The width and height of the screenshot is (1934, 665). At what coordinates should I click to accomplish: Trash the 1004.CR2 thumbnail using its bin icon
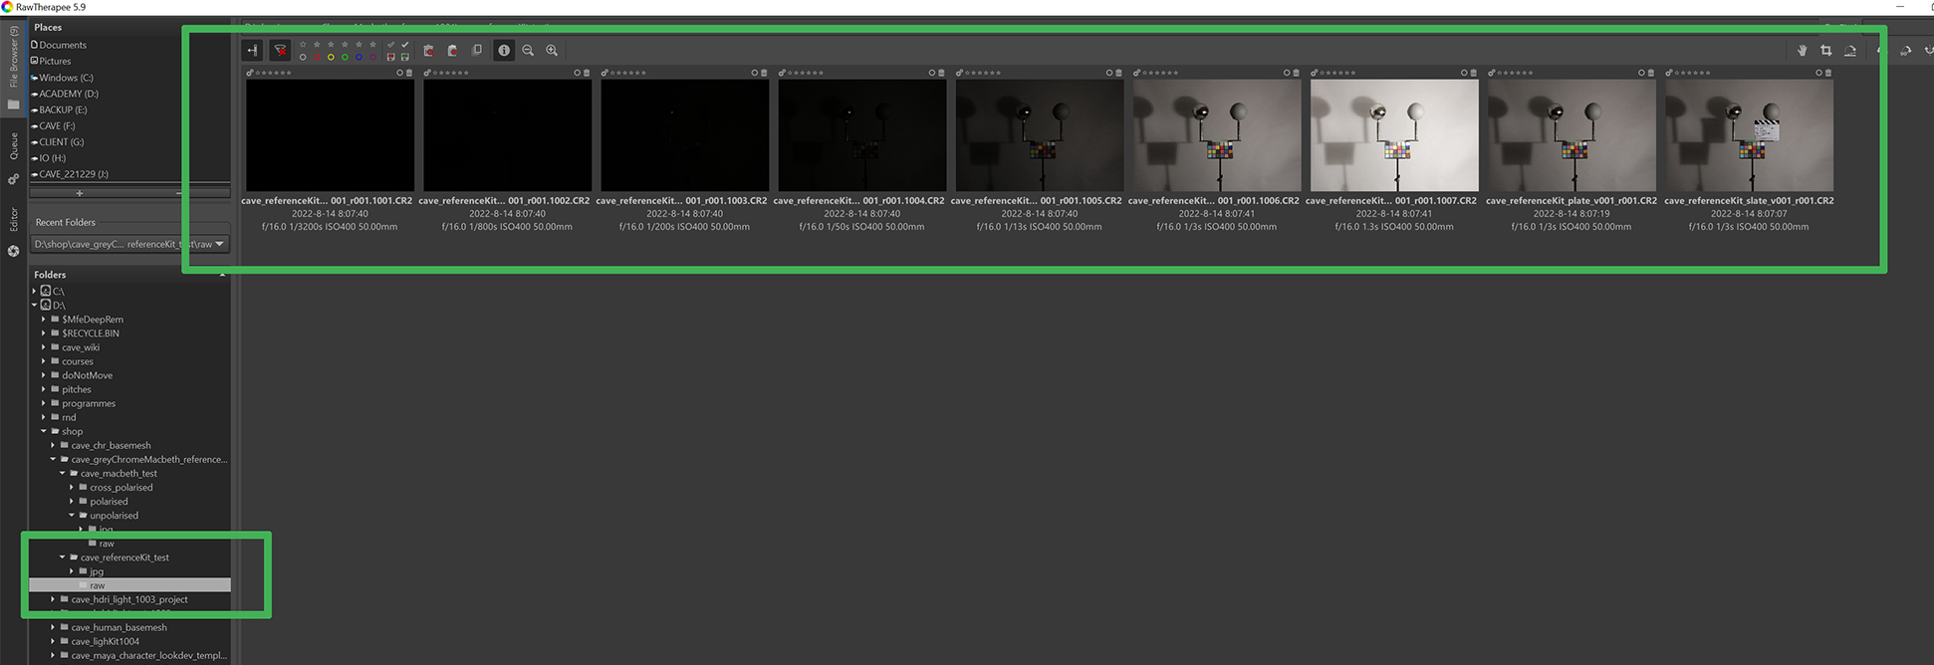(x=941, y=73)
